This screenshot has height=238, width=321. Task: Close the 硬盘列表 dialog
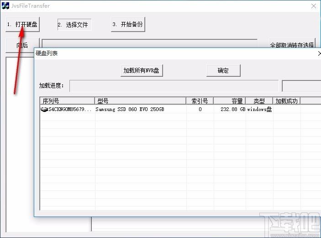coord(319,53)
